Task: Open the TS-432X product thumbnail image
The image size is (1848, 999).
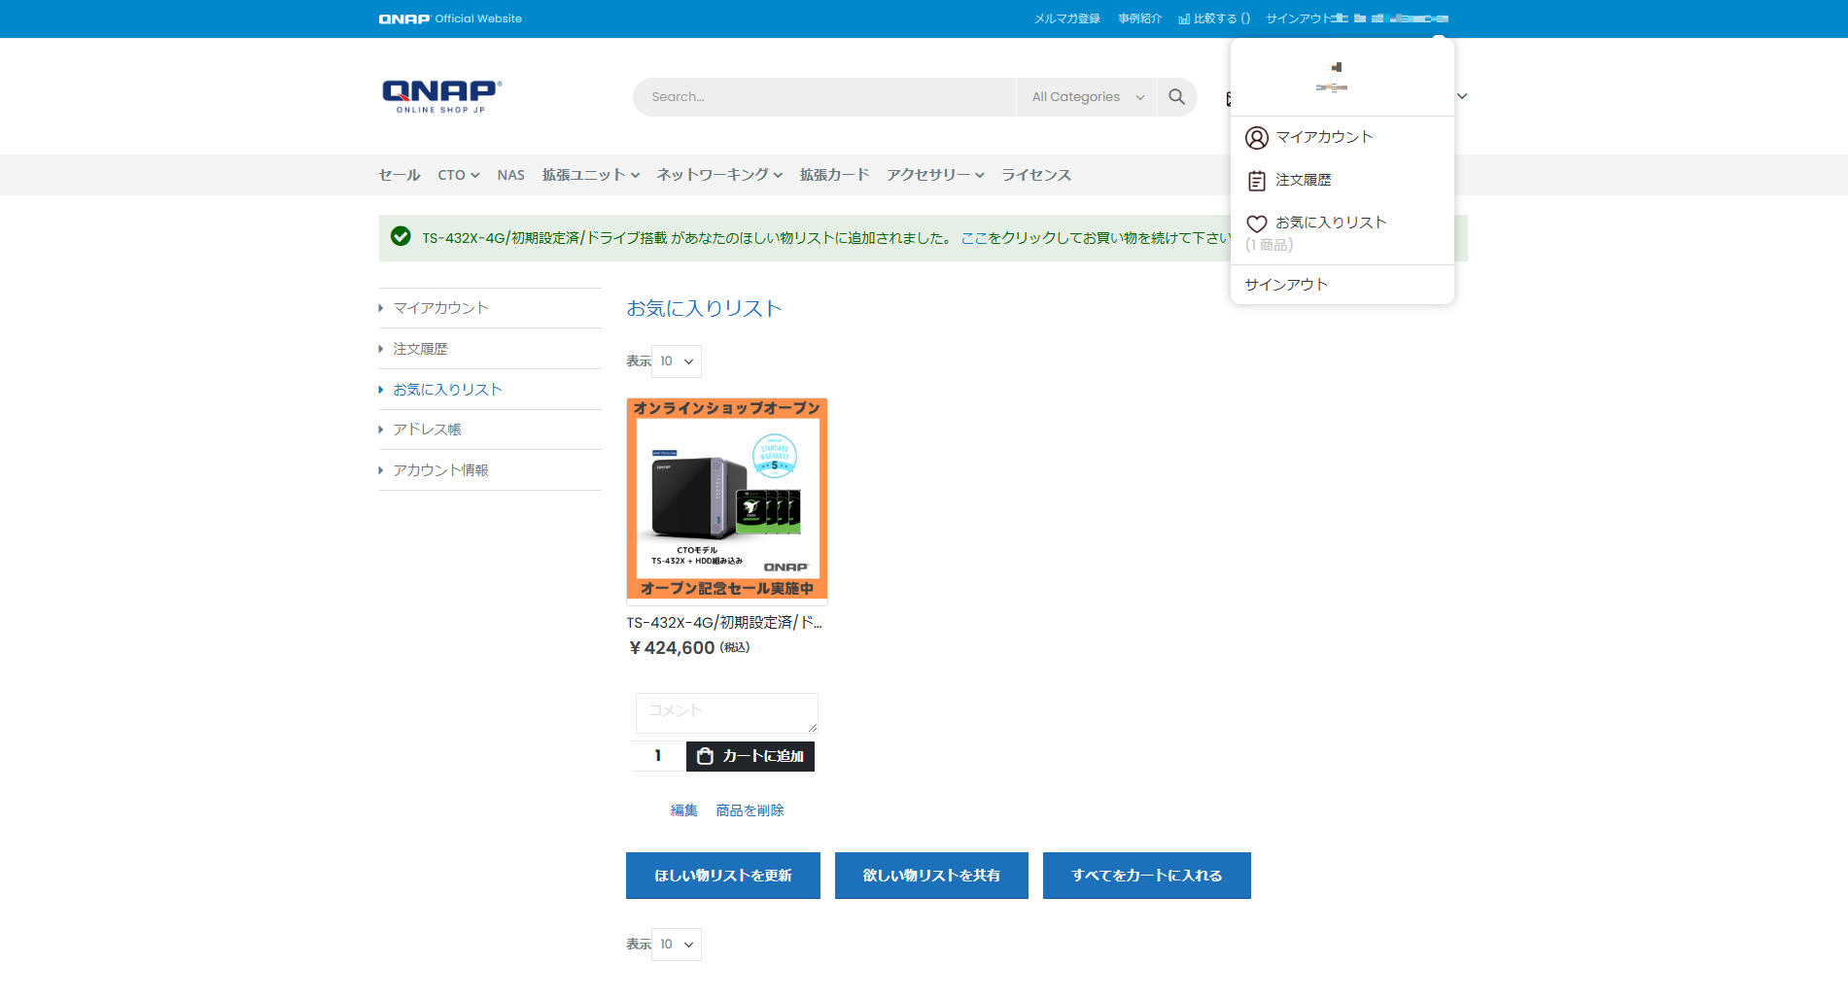Action: pyautogui.click(x=727, y=499)
